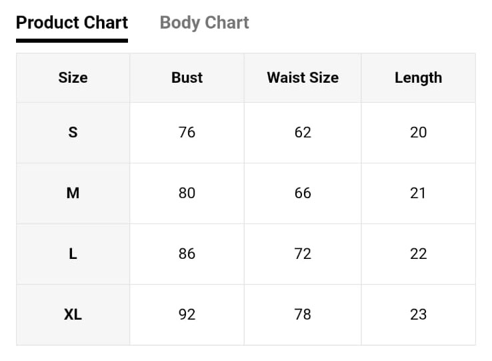Screen dimensions: 492x361
Task: Click waist value 62 for size S
Action: (x=303, y=132)
